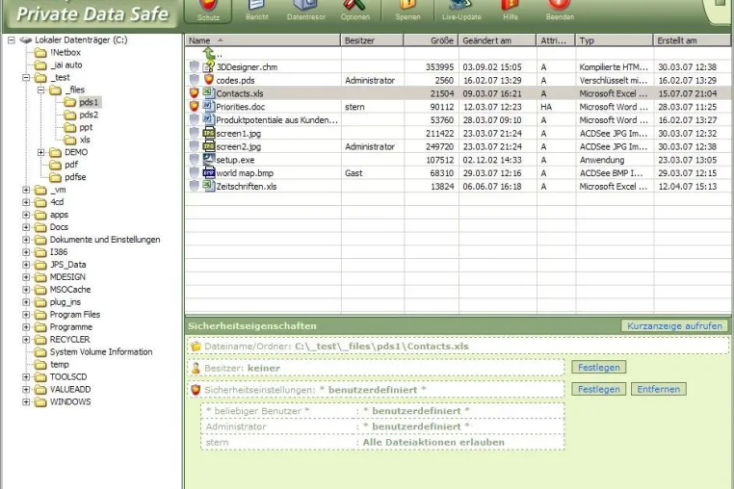Start Live-Update from the toolbar
Screen dimensions: 734x489
pyautogui.click(x=461, y=12)
